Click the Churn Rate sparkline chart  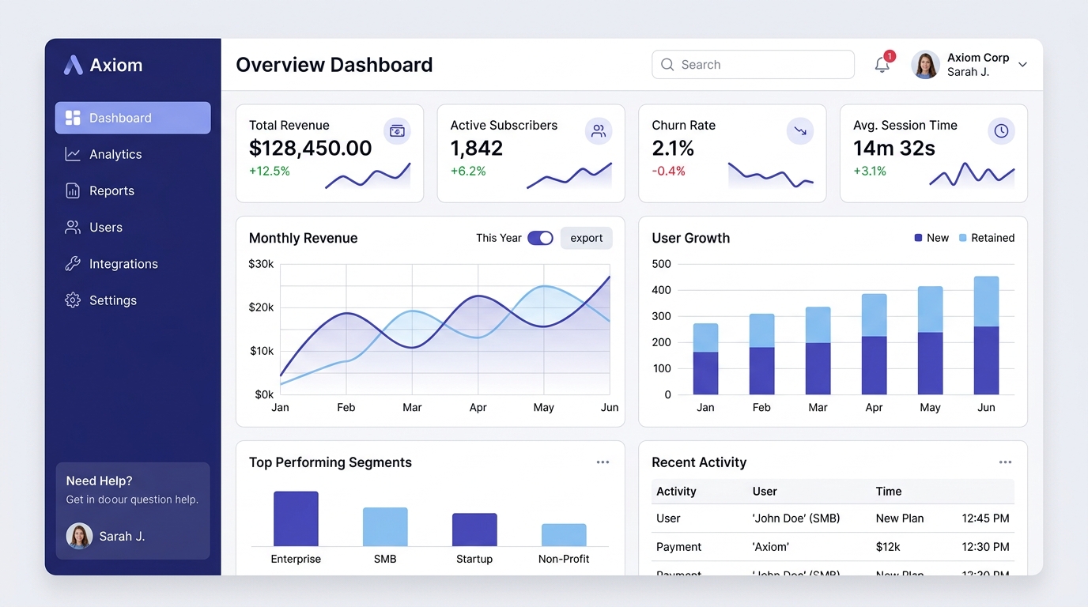point(771,175)
